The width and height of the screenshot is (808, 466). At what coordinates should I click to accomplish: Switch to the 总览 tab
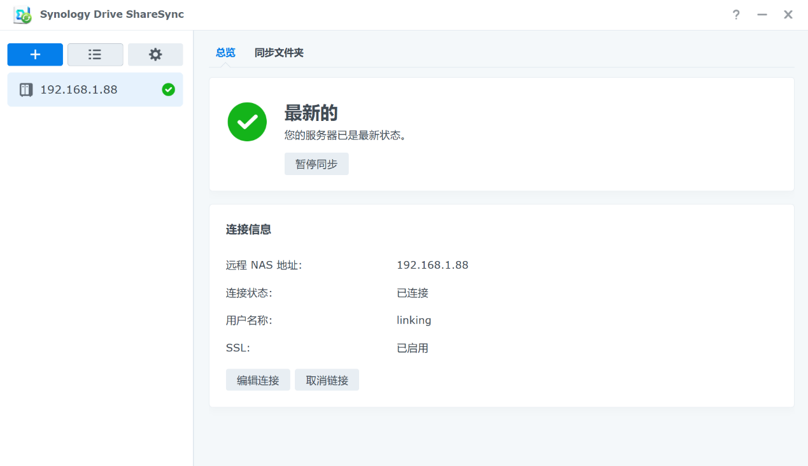click(225, 53)
